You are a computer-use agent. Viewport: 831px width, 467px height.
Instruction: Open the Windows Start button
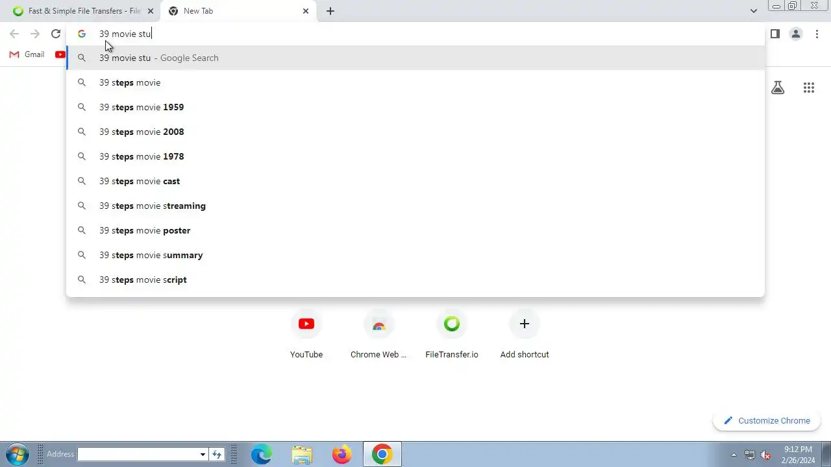(x=18, y=454)
